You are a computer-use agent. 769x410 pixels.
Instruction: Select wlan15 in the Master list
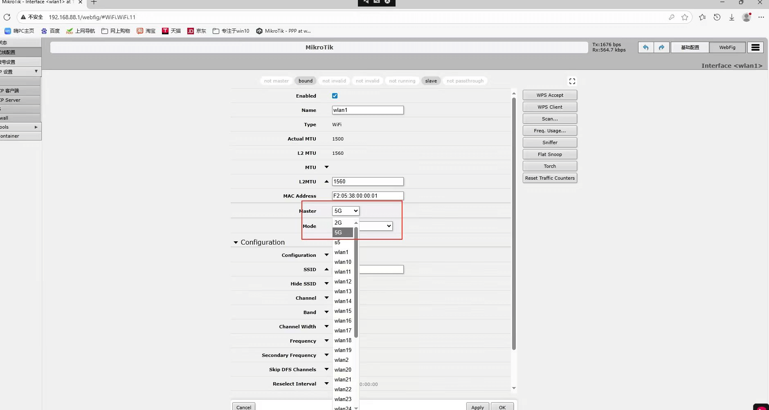click(x=343, y=311)
